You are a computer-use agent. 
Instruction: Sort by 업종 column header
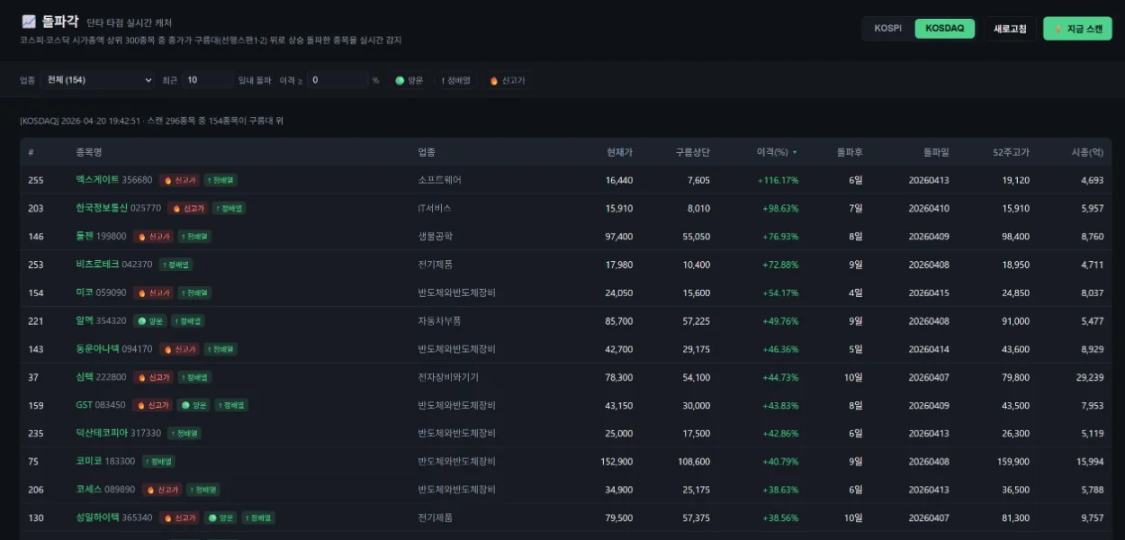427,152
